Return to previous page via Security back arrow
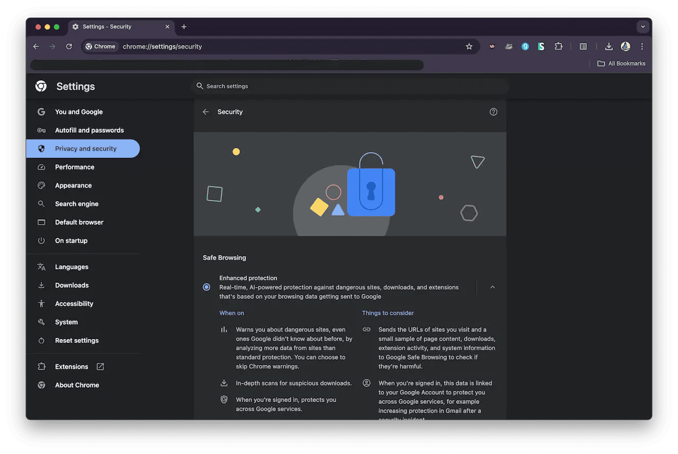 point(206,112)
